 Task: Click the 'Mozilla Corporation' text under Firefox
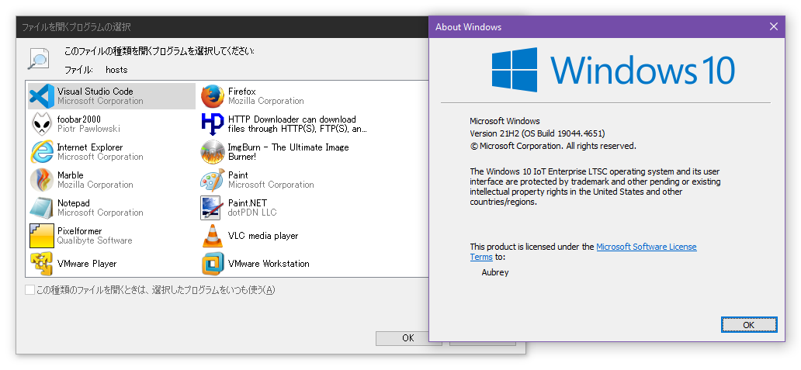[x=266, y=101]
